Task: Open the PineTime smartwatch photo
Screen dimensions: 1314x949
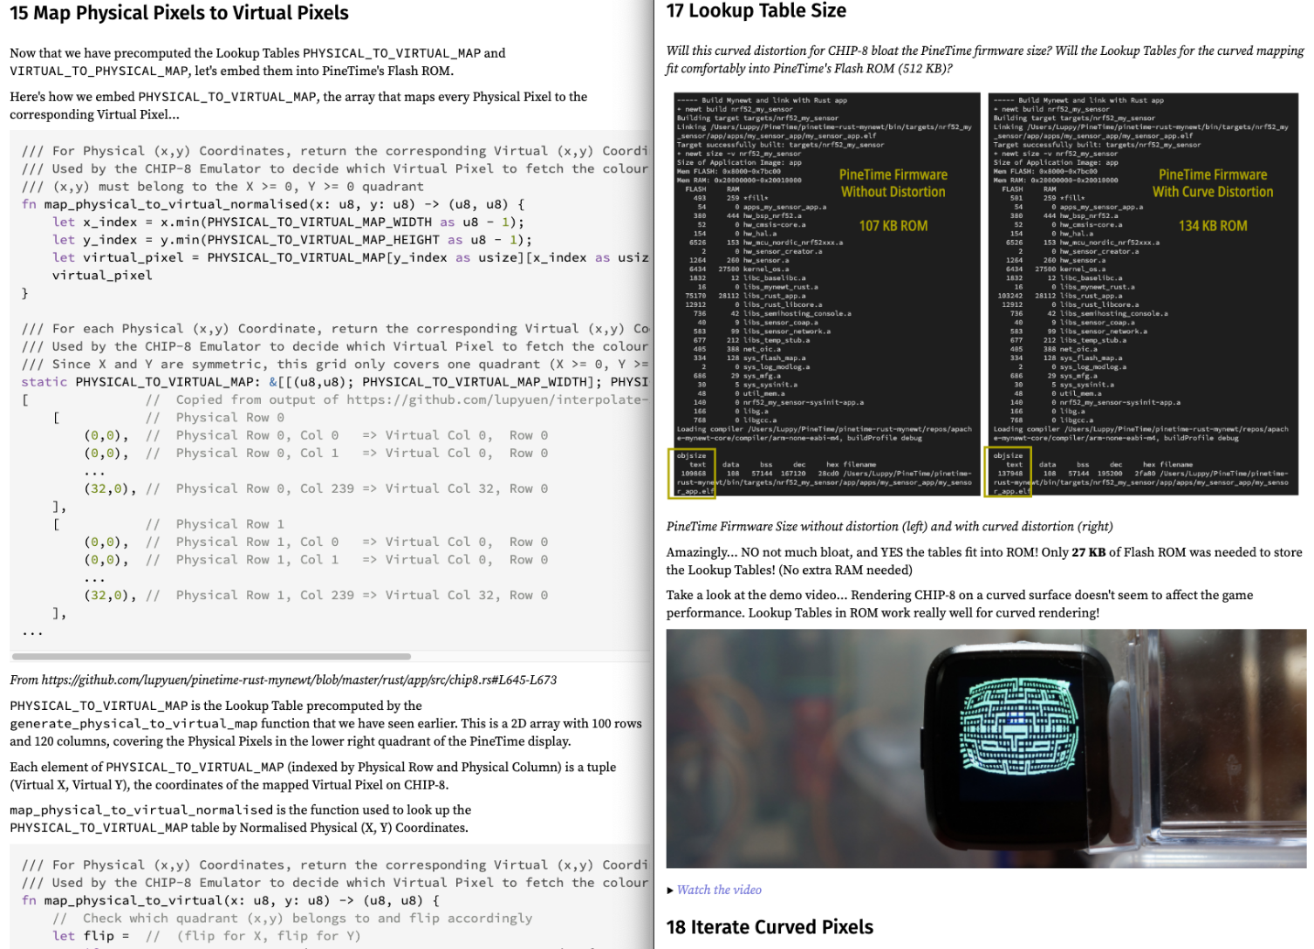Action: (985, 748)
